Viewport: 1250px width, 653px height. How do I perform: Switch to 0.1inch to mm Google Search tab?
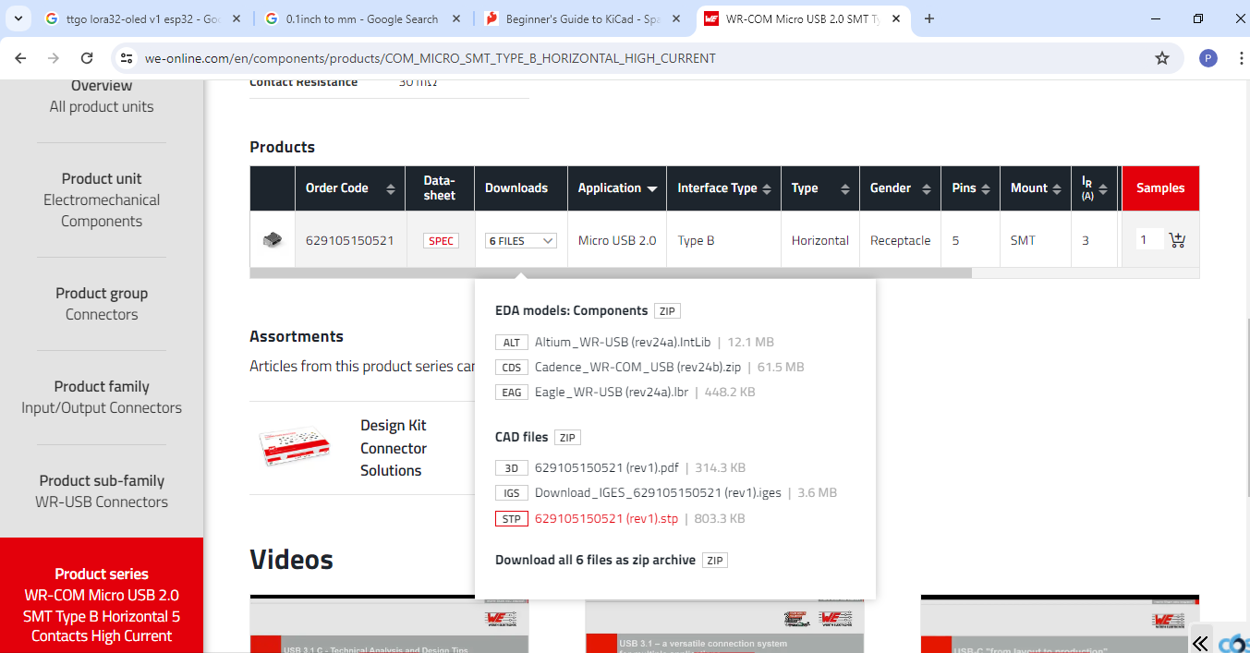coord(363,18)
